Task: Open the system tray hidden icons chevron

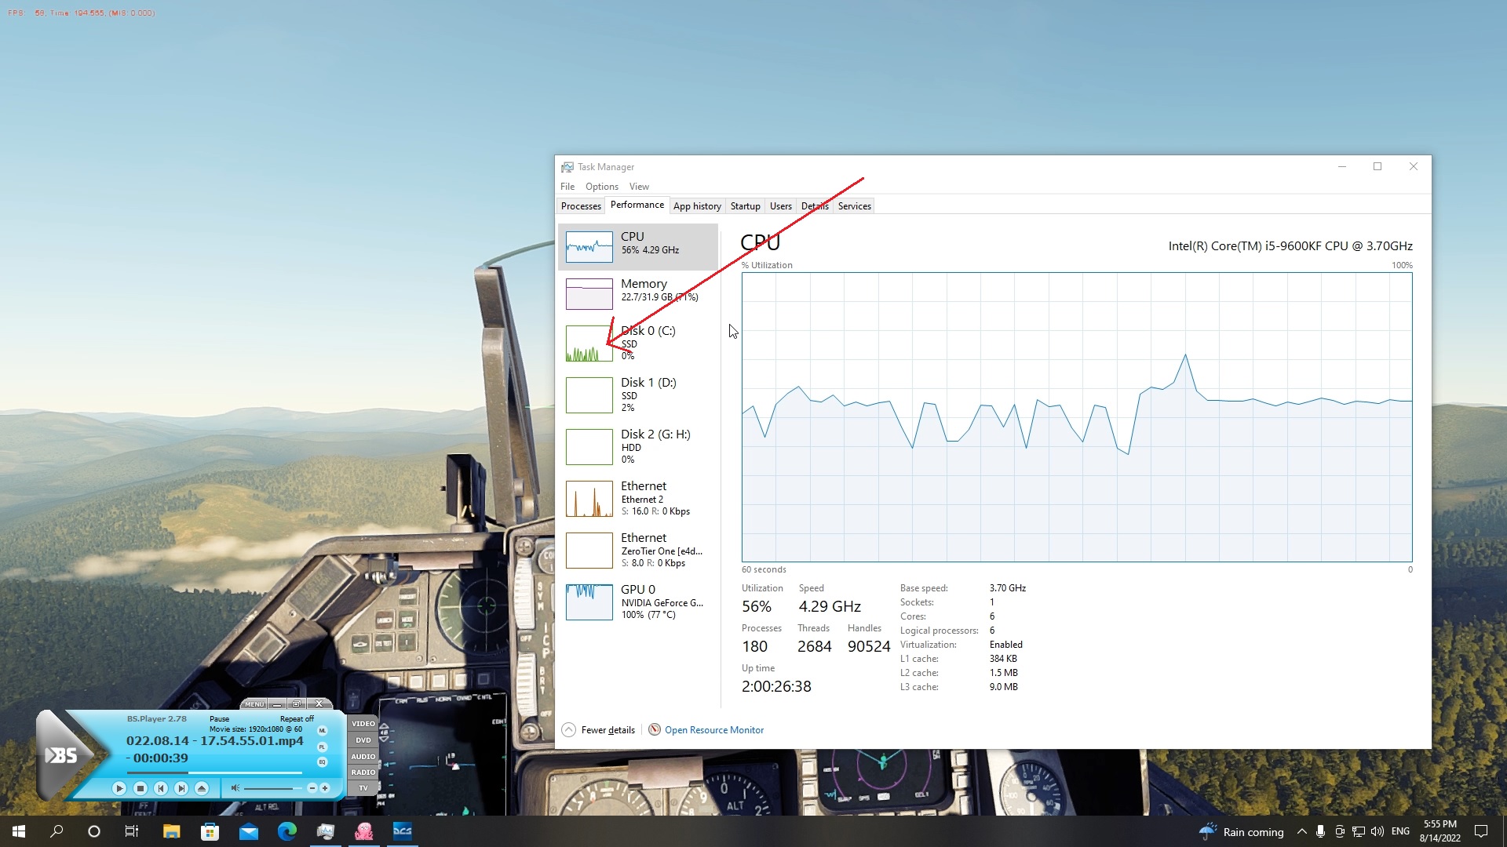Action: (1302, 831)
